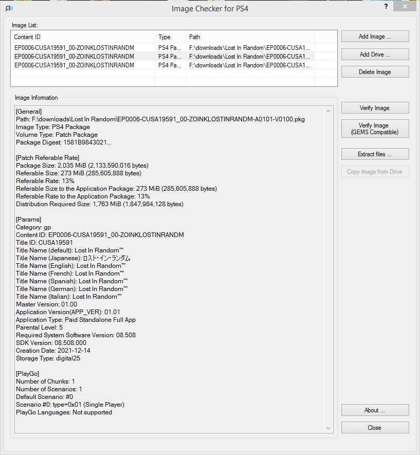
Task: Click the app icon in the title bar
Action: (9, 8)
